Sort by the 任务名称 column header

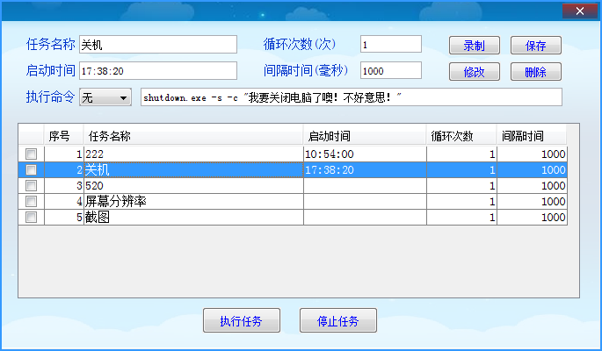(x=193, y=136)
